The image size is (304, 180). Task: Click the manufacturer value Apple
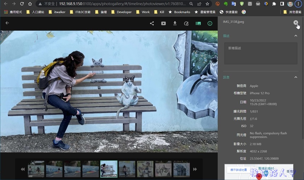click(254, 86)
